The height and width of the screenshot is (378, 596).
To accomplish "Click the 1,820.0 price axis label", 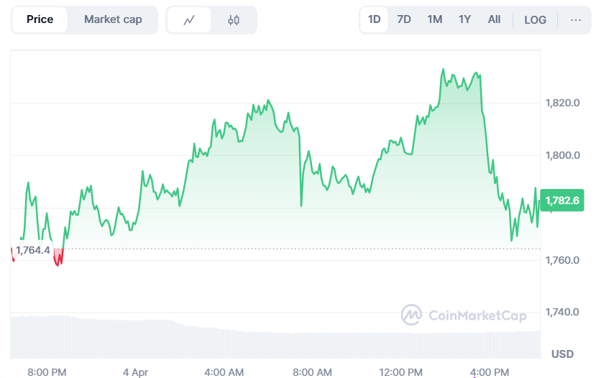I will 561,103.
